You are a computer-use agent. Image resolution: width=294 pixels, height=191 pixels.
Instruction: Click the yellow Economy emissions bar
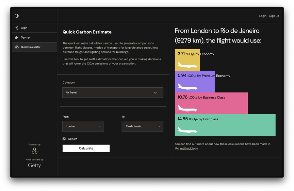click(x=187, y=60)
